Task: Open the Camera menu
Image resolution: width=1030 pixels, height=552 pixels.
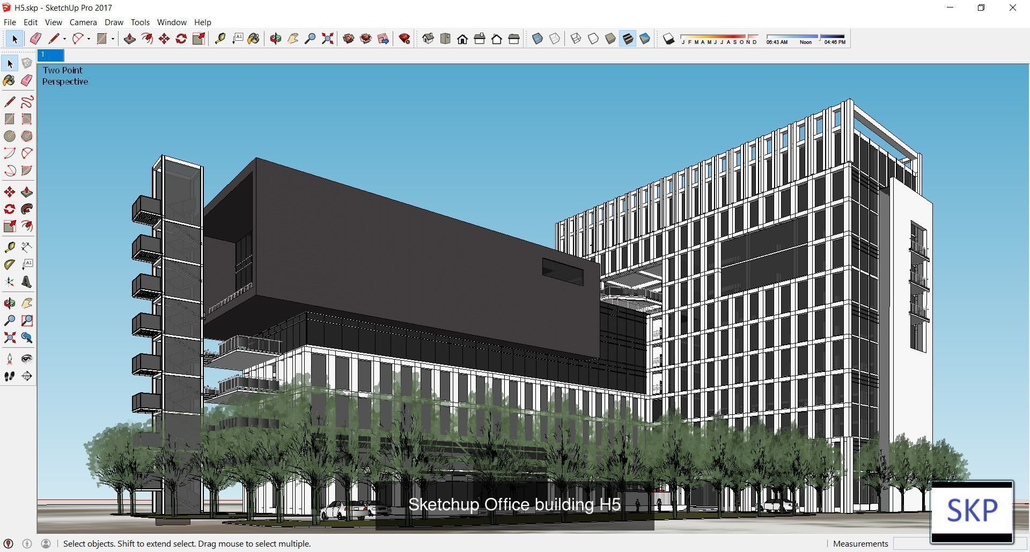Action: [83, 22]
